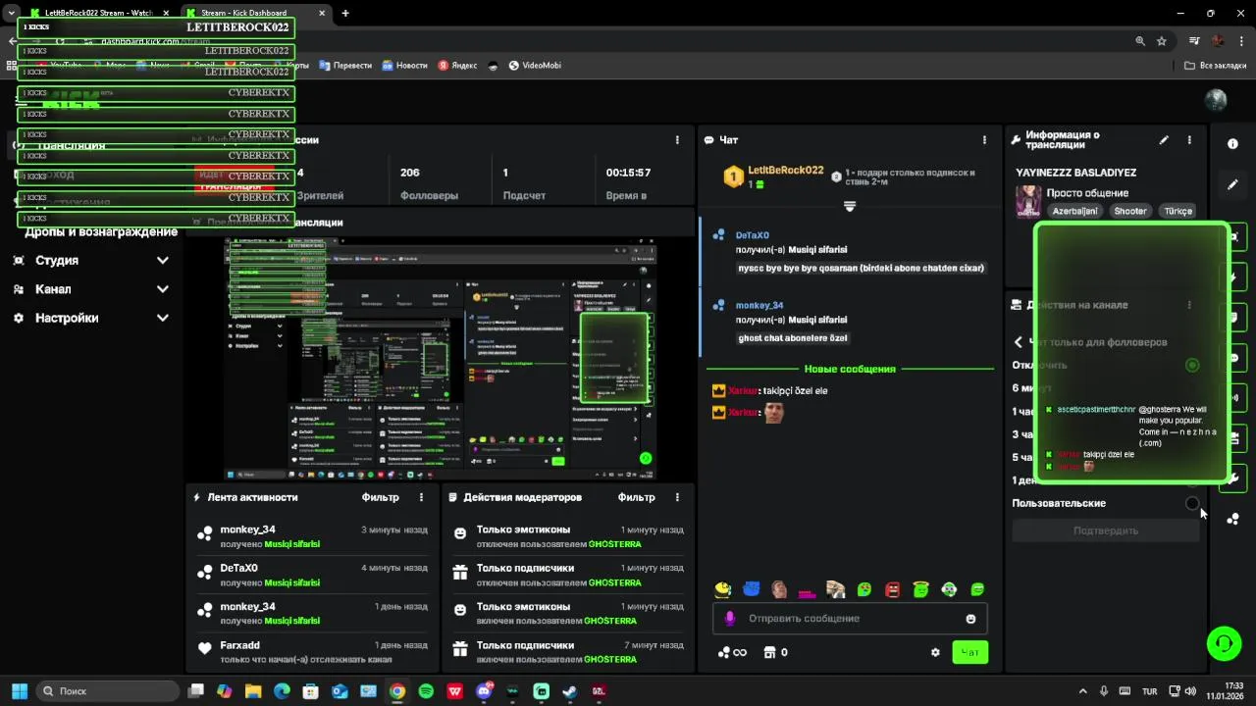Open the green headset support button
The image size is (1256, 706).
(x=1224, y=643)
